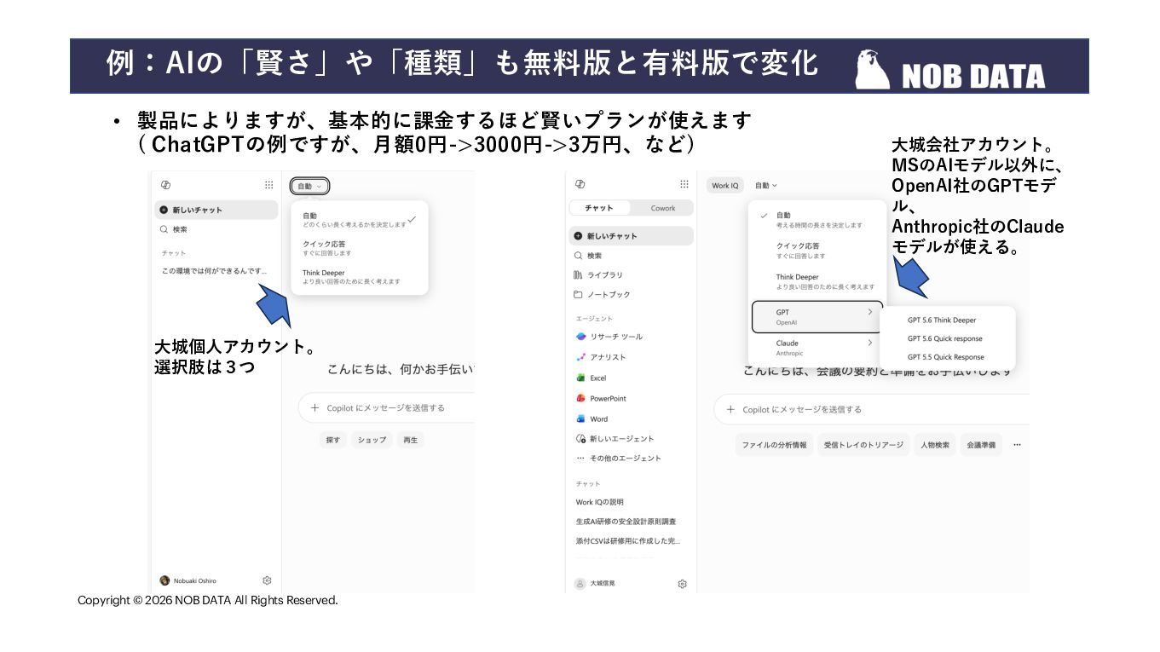
Task: Focus the work-account Copilot message input field
Action: tap(872, 409)
